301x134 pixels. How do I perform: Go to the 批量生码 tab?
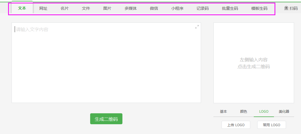coord(230,8)
